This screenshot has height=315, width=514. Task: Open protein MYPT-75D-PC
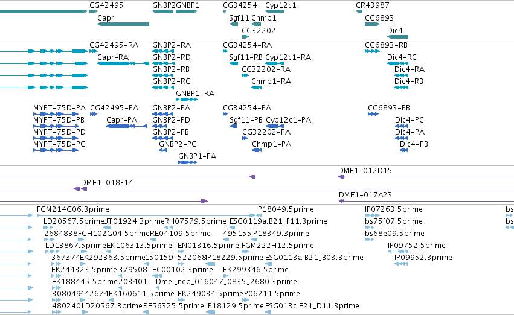tap(59, 144)
